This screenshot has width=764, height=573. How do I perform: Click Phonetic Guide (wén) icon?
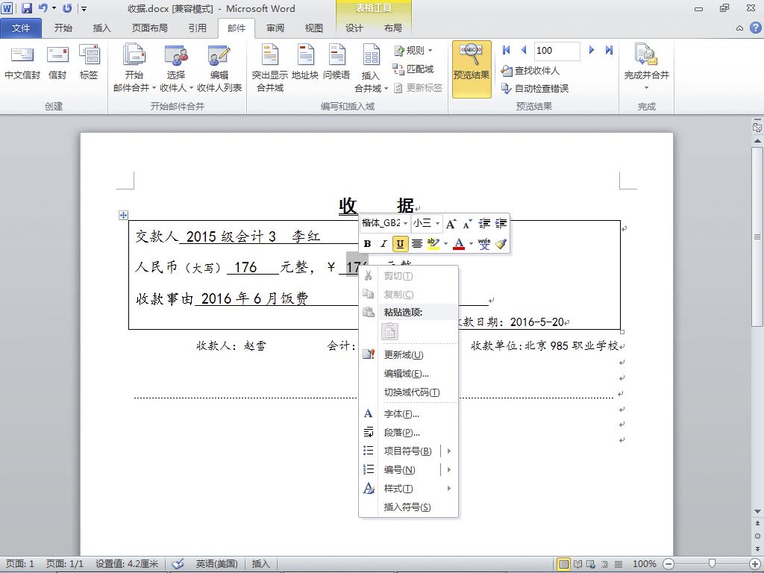click(x=483, y=244)
